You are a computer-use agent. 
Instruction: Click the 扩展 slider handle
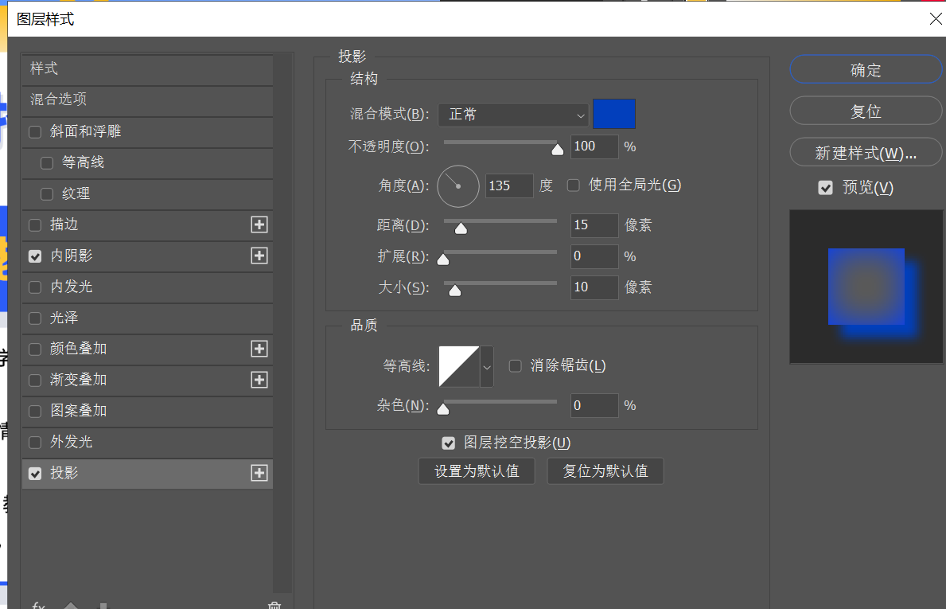point(443,260)
